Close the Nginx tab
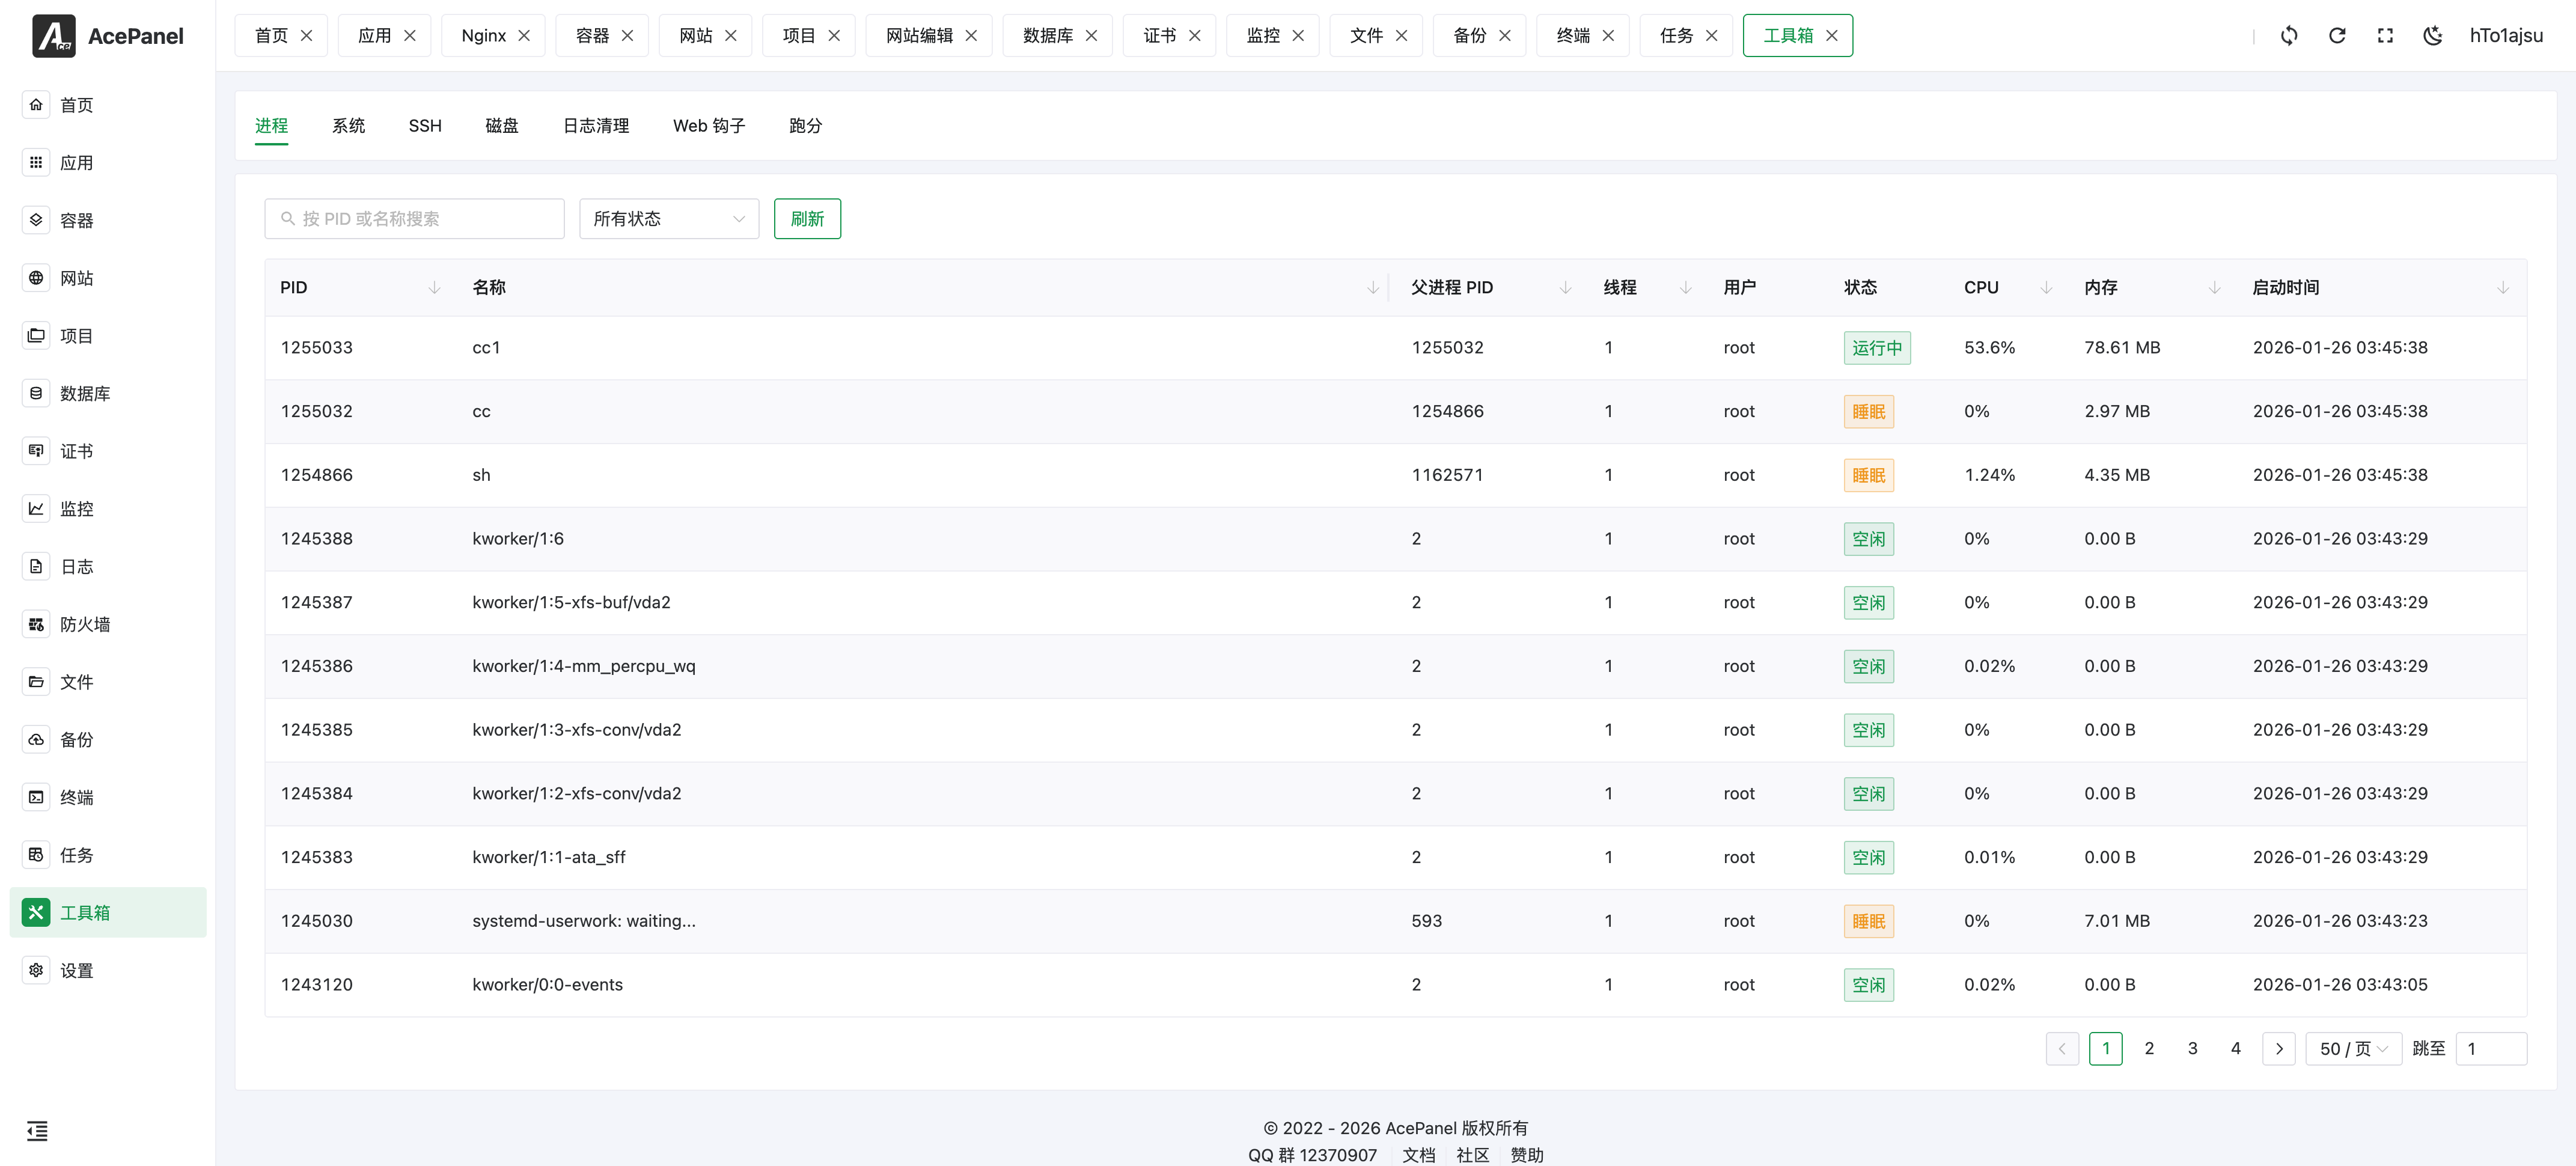 tap(524, 35)
